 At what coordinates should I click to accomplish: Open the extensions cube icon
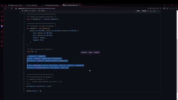coord(167,8)
